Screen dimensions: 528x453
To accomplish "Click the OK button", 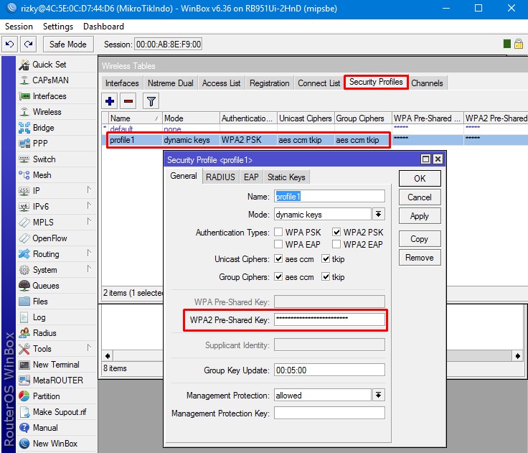I will 420,179.
